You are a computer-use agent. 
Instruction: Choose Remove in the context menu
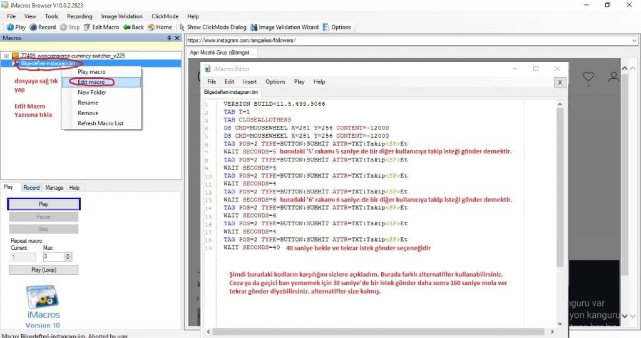pos(101,113)
